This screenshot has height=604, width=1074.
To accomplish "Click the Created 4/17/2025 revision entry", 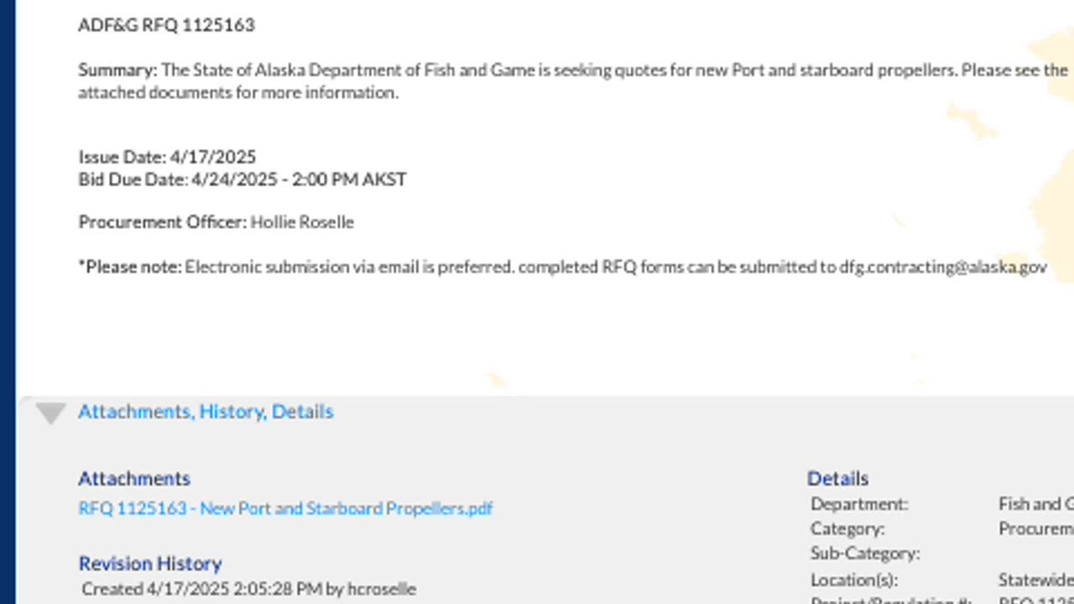I will tap(248, 589).
